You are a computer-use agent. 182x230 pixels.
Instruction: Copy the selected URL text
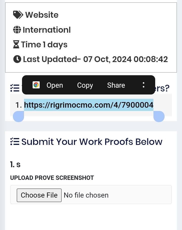click(x=85, y=85)
